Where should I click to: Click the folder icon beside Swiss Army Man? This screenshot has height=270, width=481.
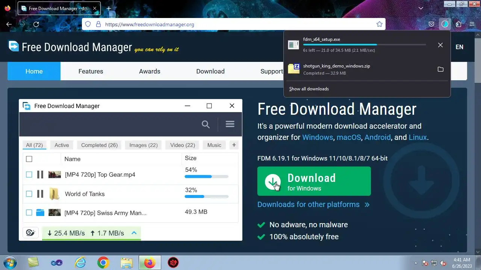point(40,213)
